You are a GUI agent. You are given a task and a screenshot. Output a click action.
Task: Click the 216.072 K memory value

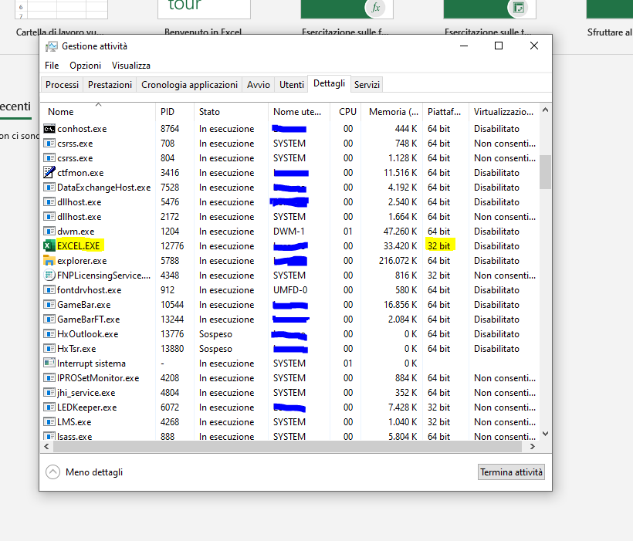coord(398,261)
